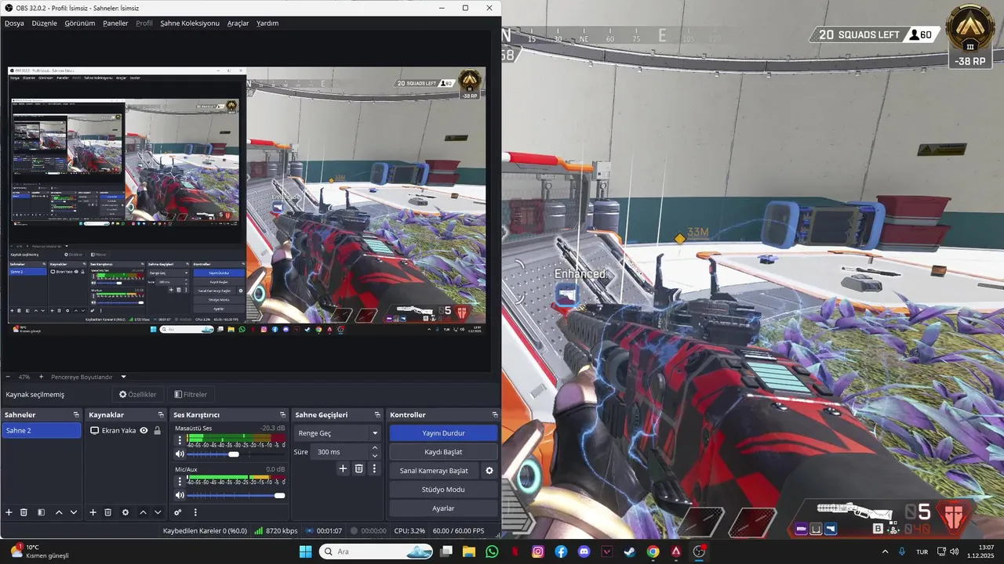The image size is (1004, 564).
Task: Open Windows Start menu
Action: pyautogui.click(x=305, y=551)
